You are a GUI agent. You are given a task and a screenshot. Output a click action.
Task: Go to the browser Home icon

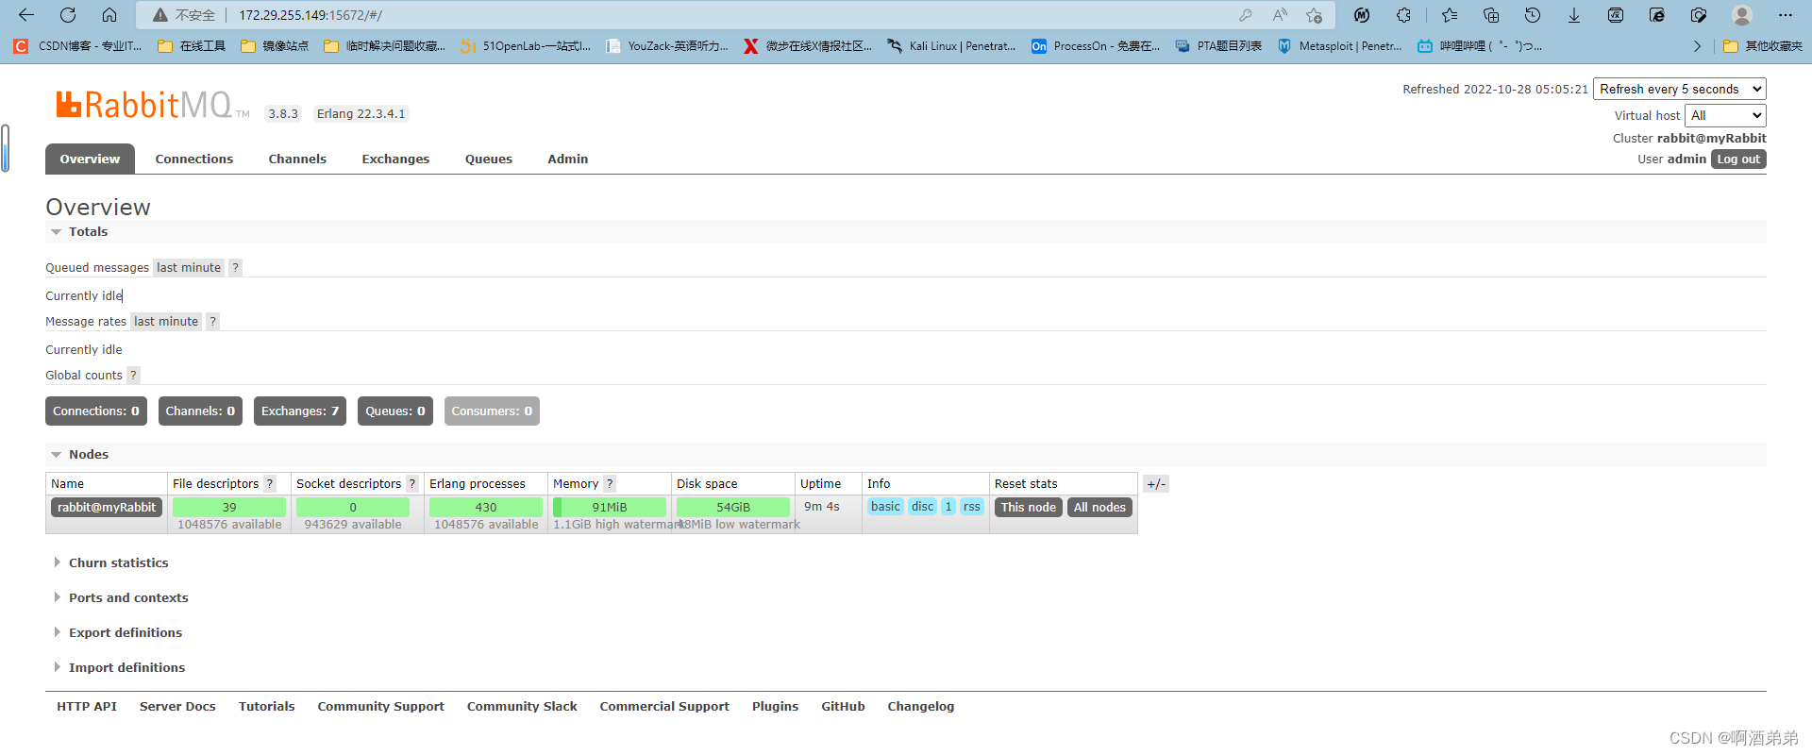pyautogui.click(x=109, y=15)
